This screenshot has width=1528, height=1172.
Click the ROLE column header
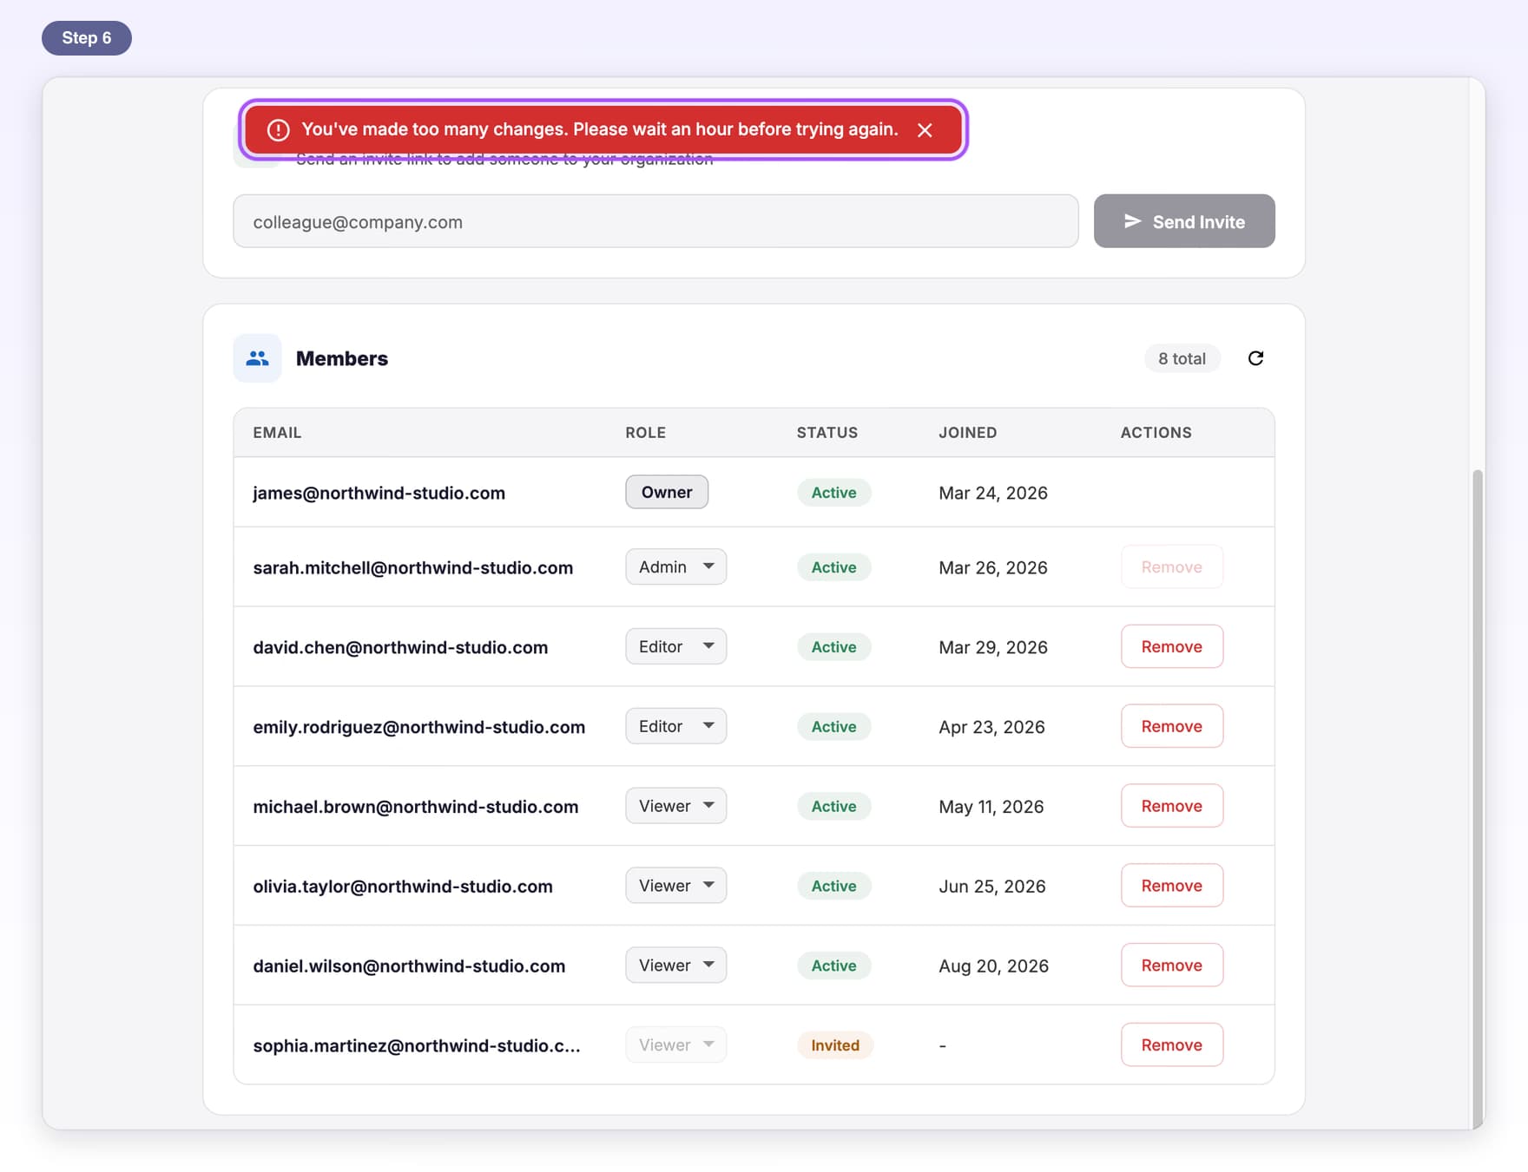point(646,432)
